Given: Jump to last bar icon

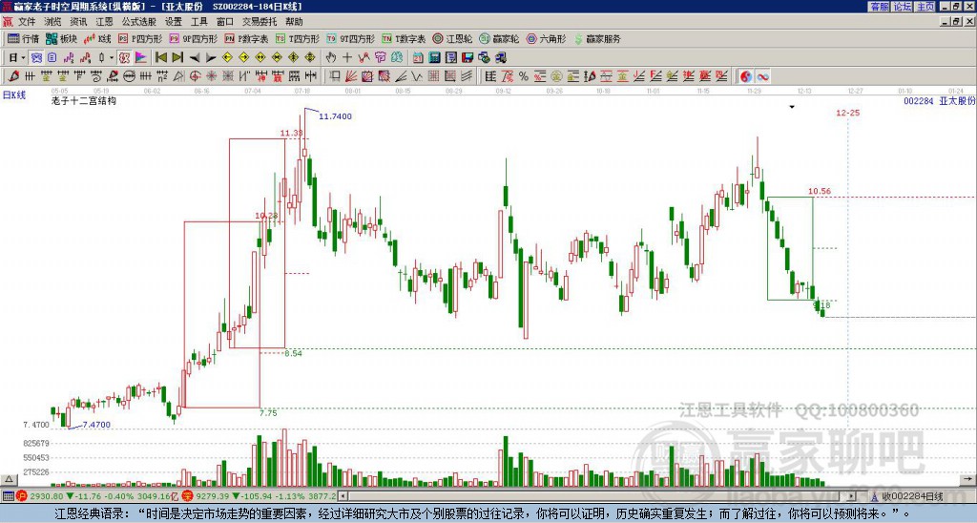Looking at the screenshot, I should pyautogui.click(x=177, y=58).
